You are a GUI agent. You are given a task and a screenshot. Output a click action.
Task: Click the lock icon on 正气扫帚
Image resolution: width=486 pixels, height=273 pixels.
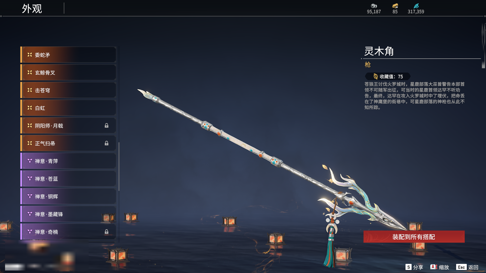pyautogui.click(x=107, y=143)
